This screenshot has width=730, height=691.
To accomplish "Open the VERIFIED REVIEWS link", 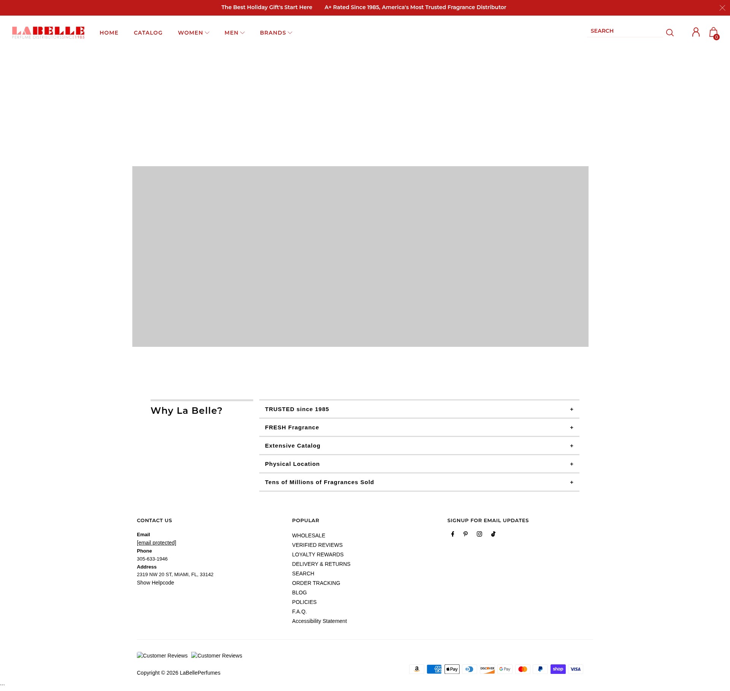I will (317, 545).
